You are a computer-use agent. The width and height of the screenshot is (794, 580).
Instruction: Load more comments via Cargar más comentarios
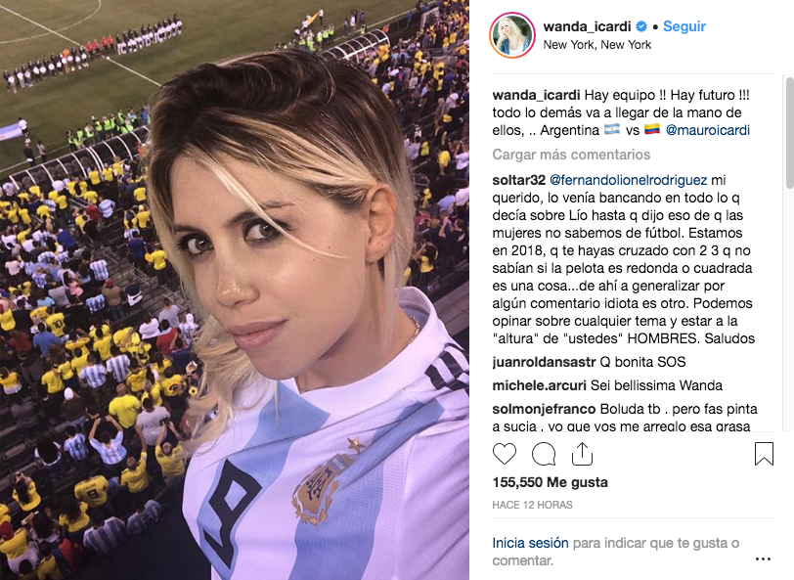tap(571, 155)
